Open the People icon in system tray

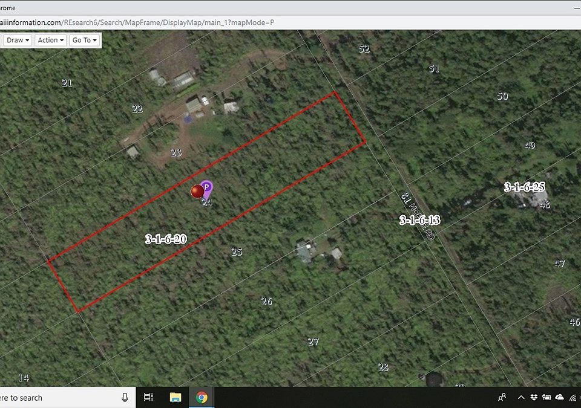click(x=502, y=398)
